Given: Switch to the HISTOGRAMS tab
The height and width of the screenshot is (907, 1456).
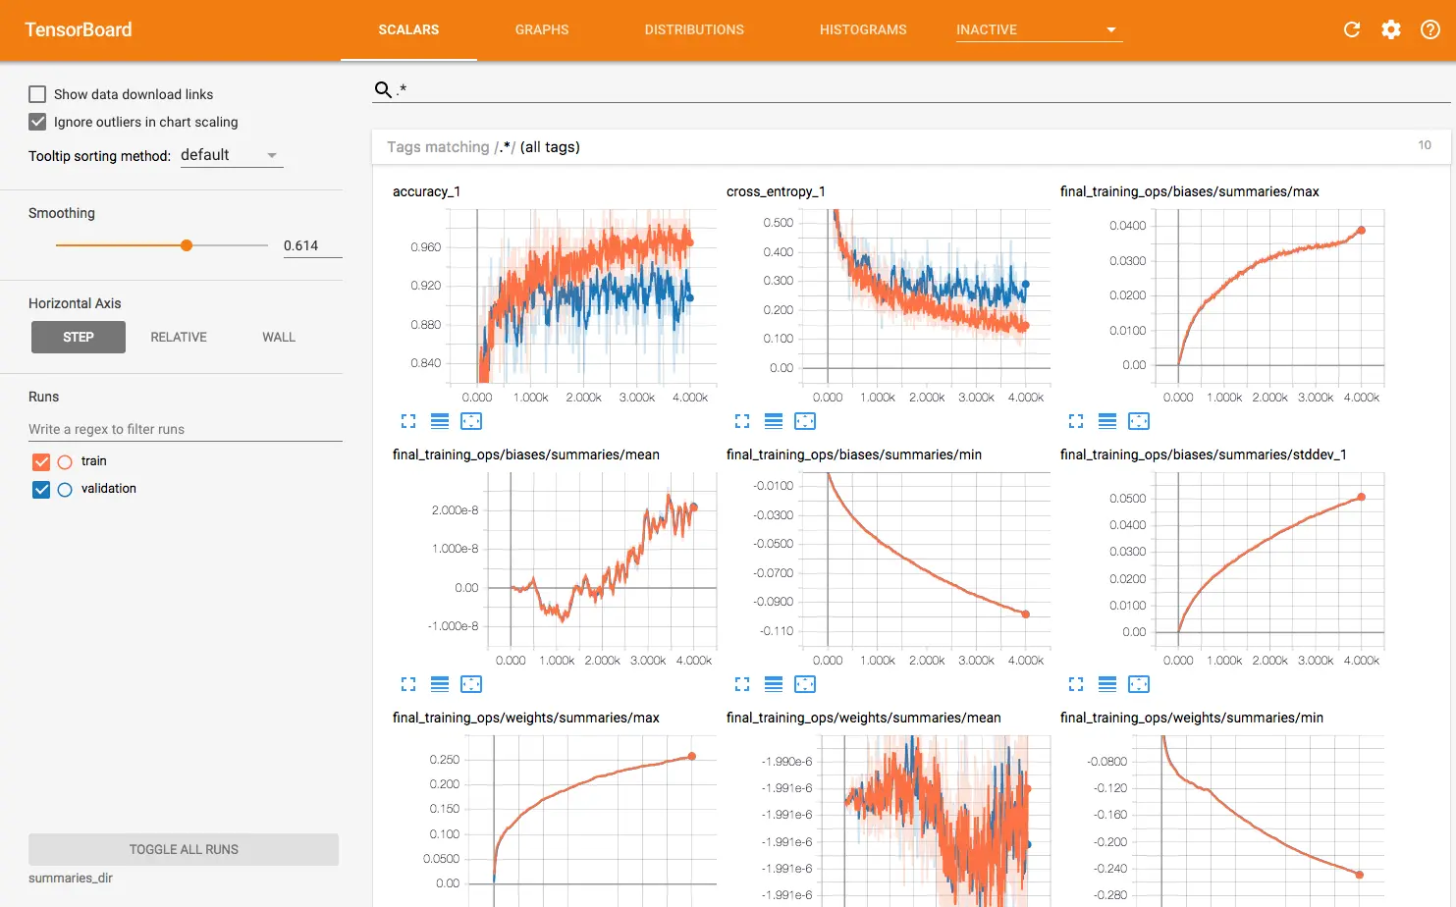Looking at the screenshot, I should pyautogui.click(x=863, y=29).
